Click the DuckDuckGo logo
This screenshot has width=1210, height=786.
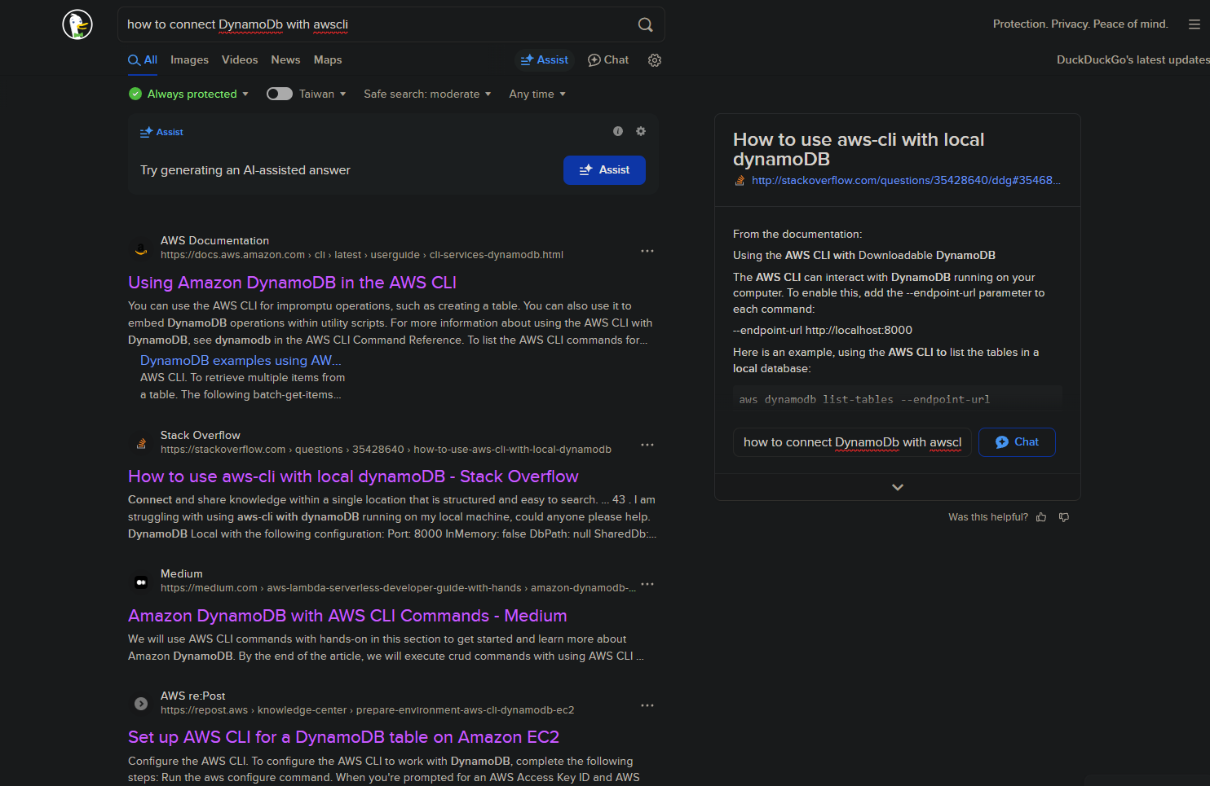pos(77,24)
